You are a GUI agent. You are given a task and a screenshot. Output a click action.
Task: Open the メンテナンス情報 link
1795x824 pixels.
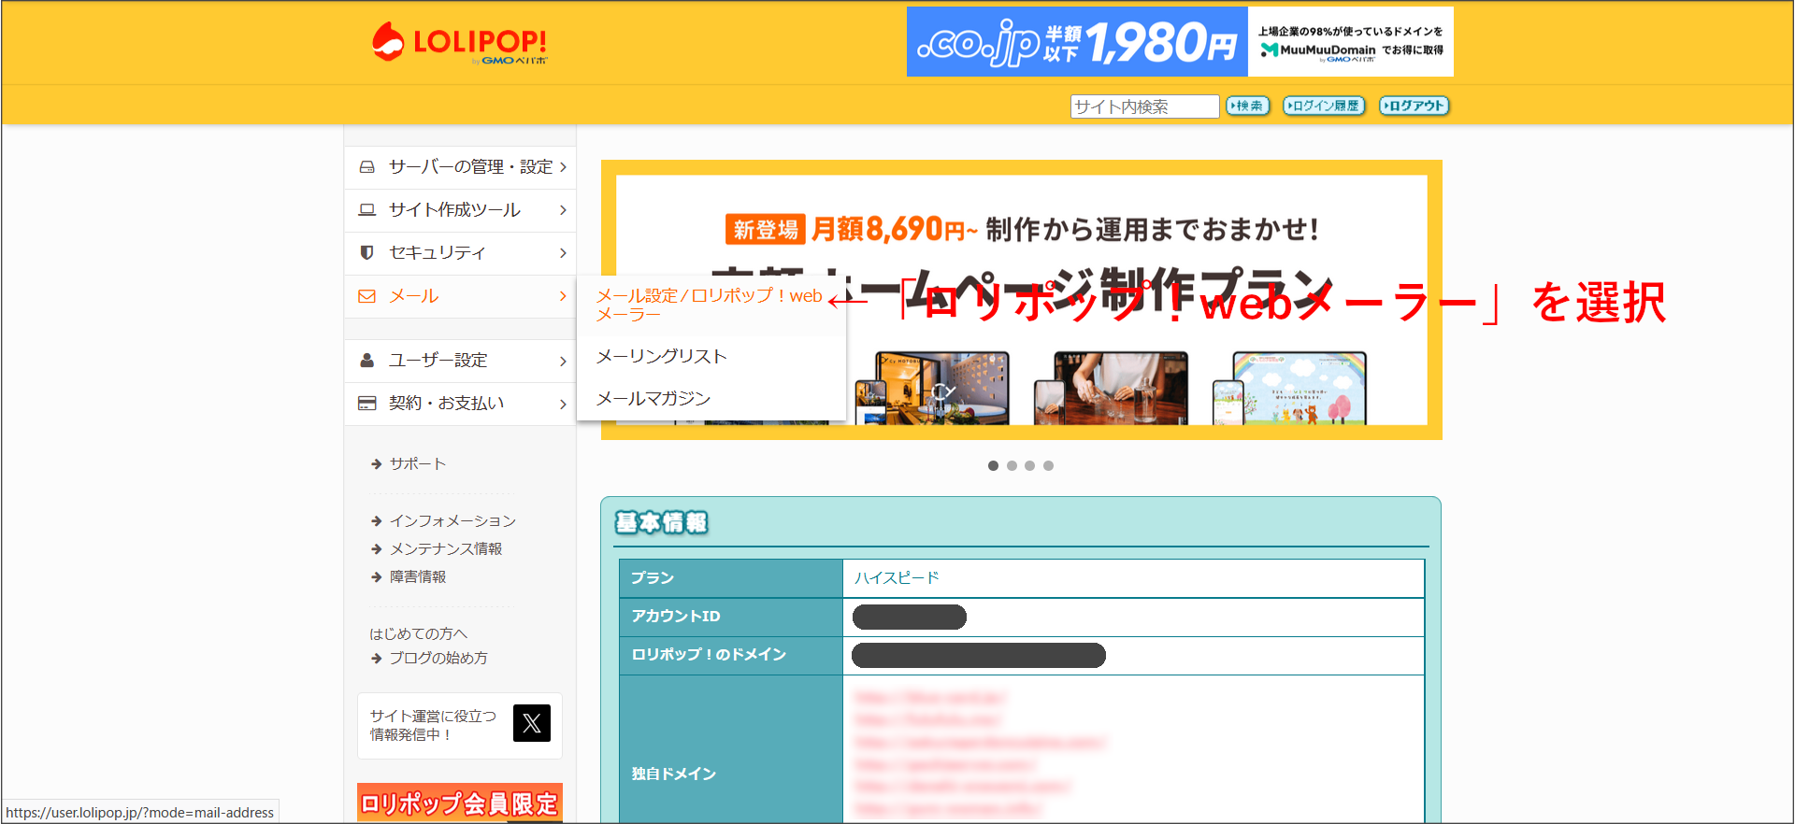[446, 549]
